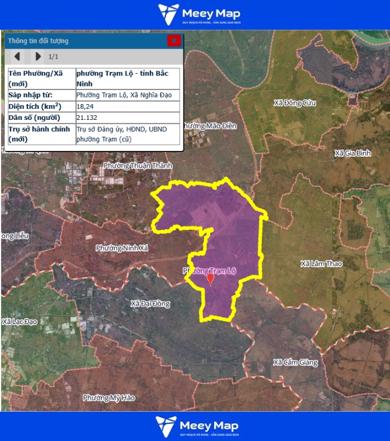Click the Thông tin đối tượng title bar
The image size is (390, 441).
click(x=82, y=41)
